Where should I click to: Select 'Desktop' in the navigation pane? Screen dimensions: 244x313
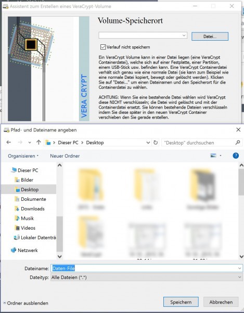(x=30, y=189)
